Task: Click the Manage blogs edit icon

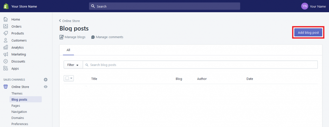Action: (x=61, y=37)
